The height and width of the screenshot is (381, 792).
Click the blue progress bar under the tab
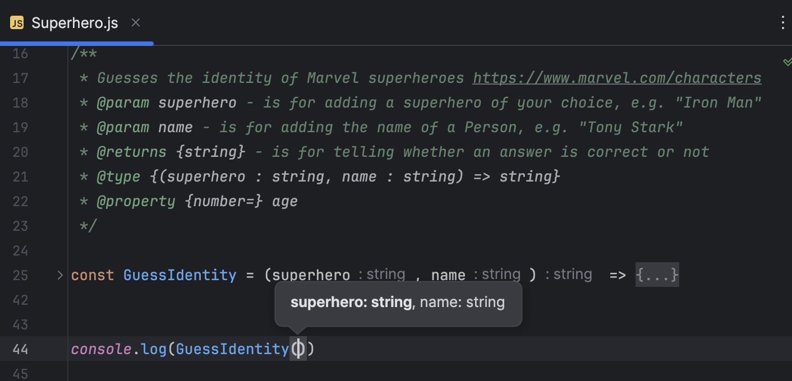click(x=76, y=42)
